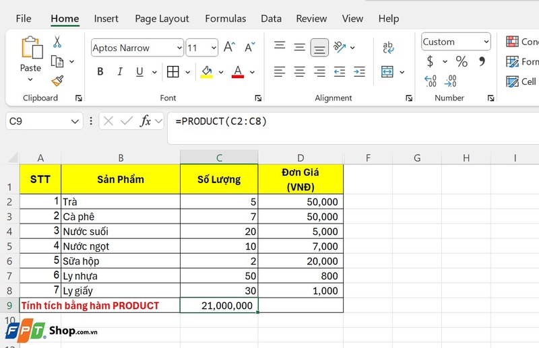Switch to the Insert tab
The height and width of the screenshot is (348, 539).
coord(106,19)
